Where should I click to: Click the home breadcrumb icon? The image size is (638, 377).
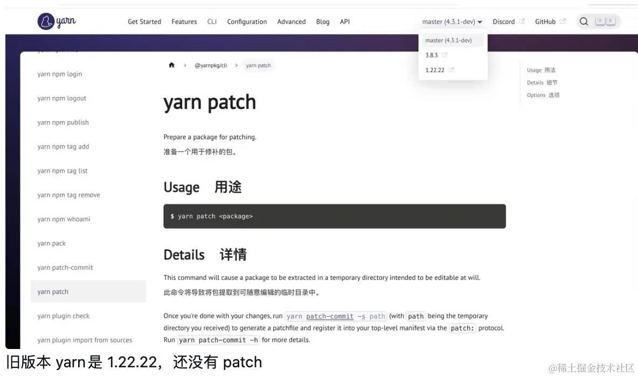coord(172,65)
